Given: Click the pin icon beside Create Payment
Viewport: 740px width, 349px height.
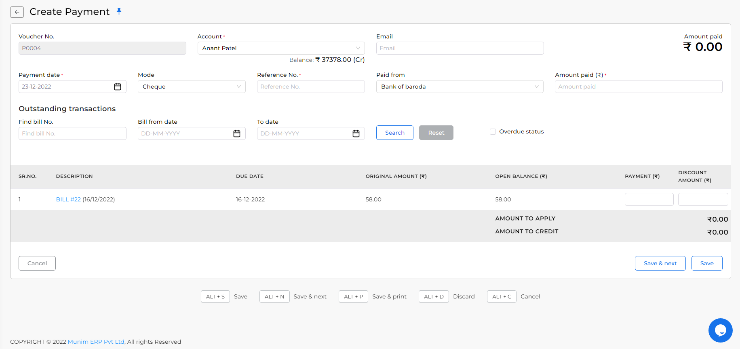Looking at the screenshot, I should click(119, 11).
